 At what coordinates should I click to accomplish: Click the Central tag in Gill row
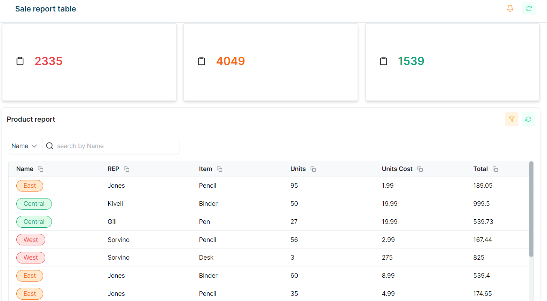(34, 222)
